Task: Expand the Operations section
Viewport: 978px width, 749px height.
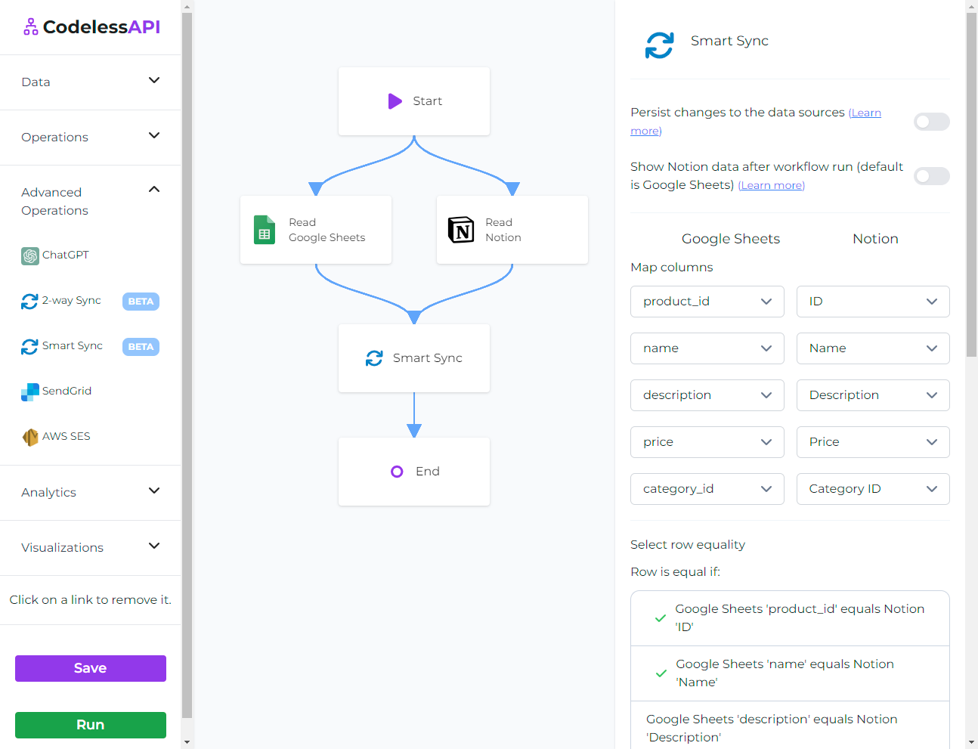Action: tap(90, 137)
